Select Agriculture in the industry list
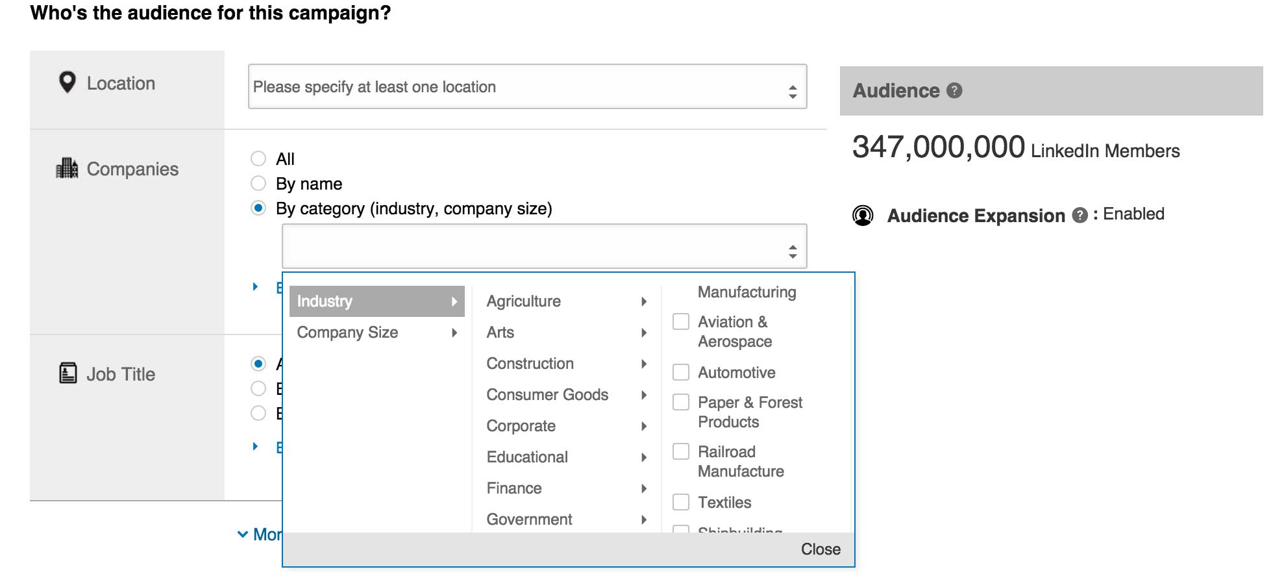Image resolution: width=1284 pixels, height=578 pixels. click(523, 301)
